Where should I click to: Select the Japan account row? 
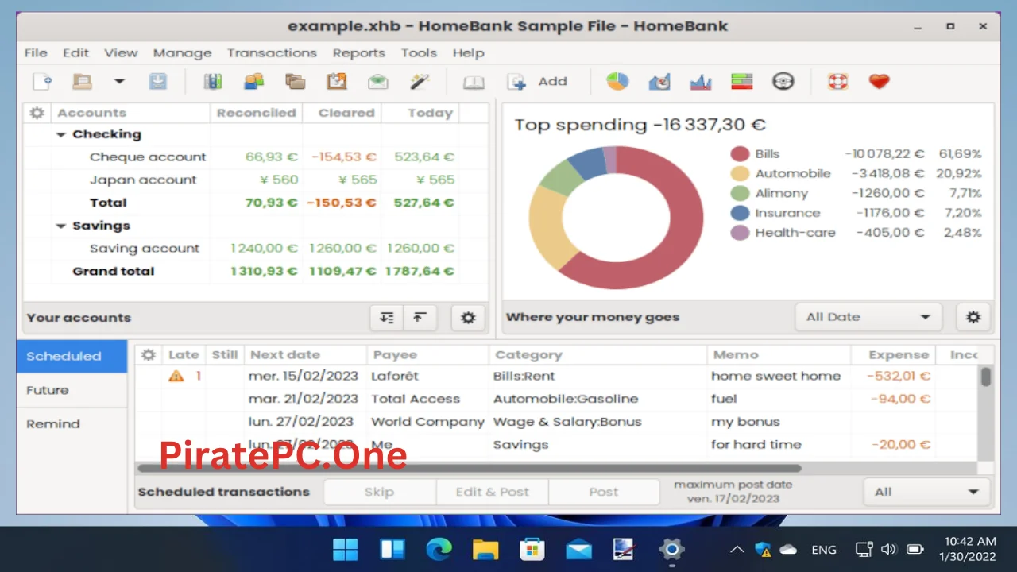point(256,180)
